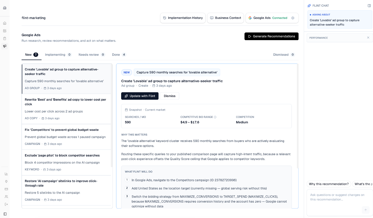The width and height of the screenshot is (373, 218).
Task: Click Update with Flint button
Action: tap(140, 96)
